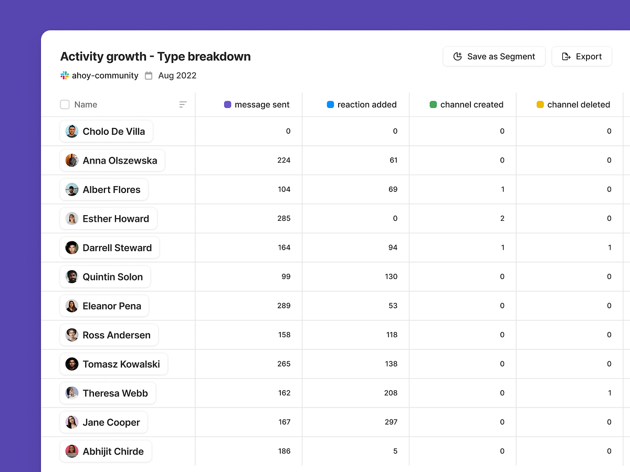Click Abhijit Chirde's profile avatar
This screenshot has height=472, width=630.
coord(72,451)
